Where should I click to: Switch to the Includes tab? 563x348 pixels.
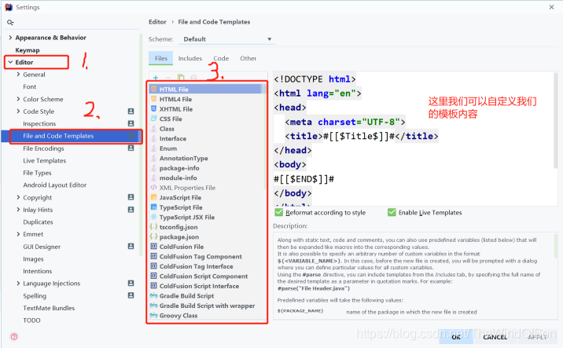tap(190, 58)
